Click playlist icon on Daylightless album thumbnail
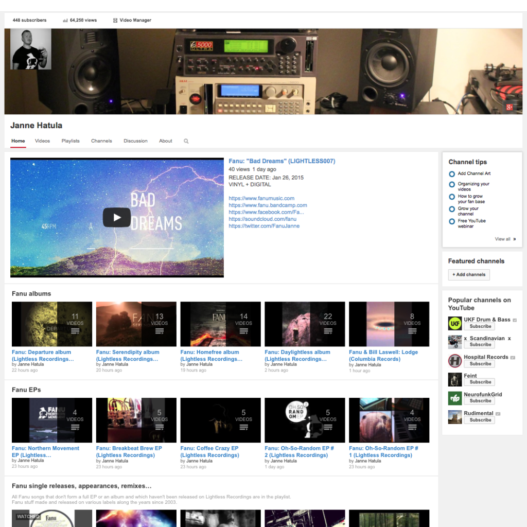 tap(328, 331)
